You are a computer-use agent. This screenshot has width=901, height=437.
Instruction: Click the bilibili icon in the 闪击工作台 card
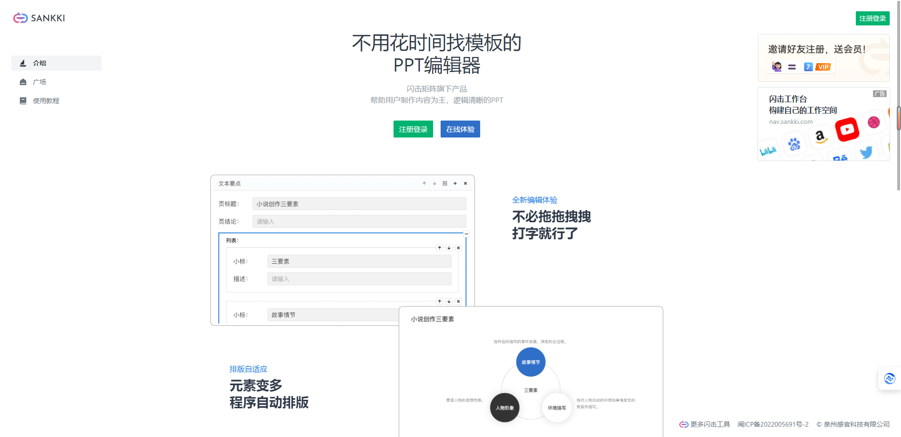(768, 150)
